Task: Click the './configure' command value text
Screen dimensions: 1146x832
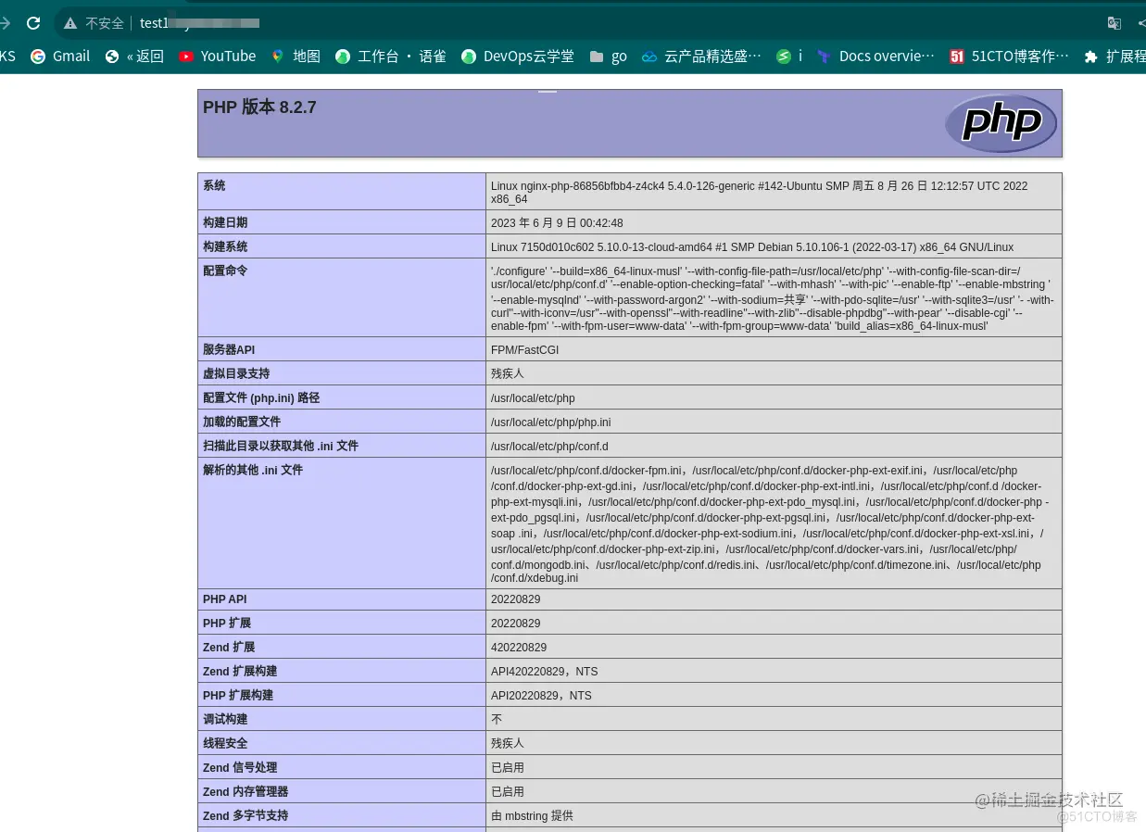Action: pos(773,298)
